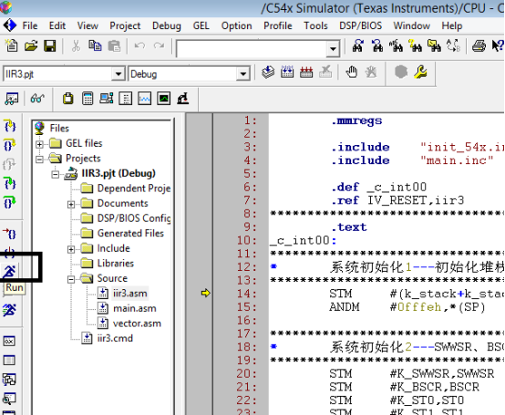Open the Project menu
Screen dimensions: 505x415
[x=125, y=26]
